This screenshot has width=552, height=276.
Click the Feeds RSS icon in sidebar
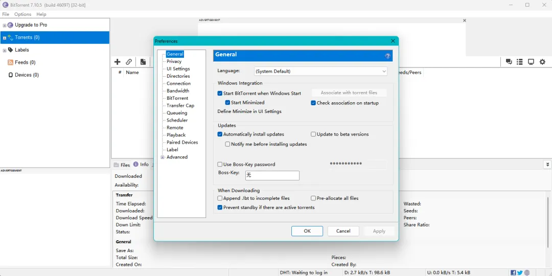(11, 62)
